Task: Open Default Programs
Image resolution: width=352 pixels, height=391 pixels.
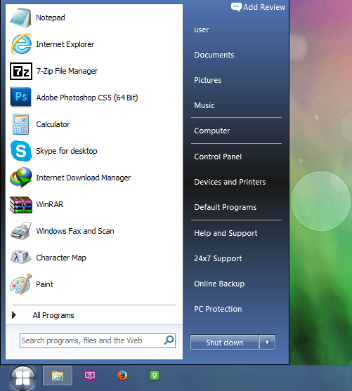Action: pyautogui.click(x=225, y=207)
